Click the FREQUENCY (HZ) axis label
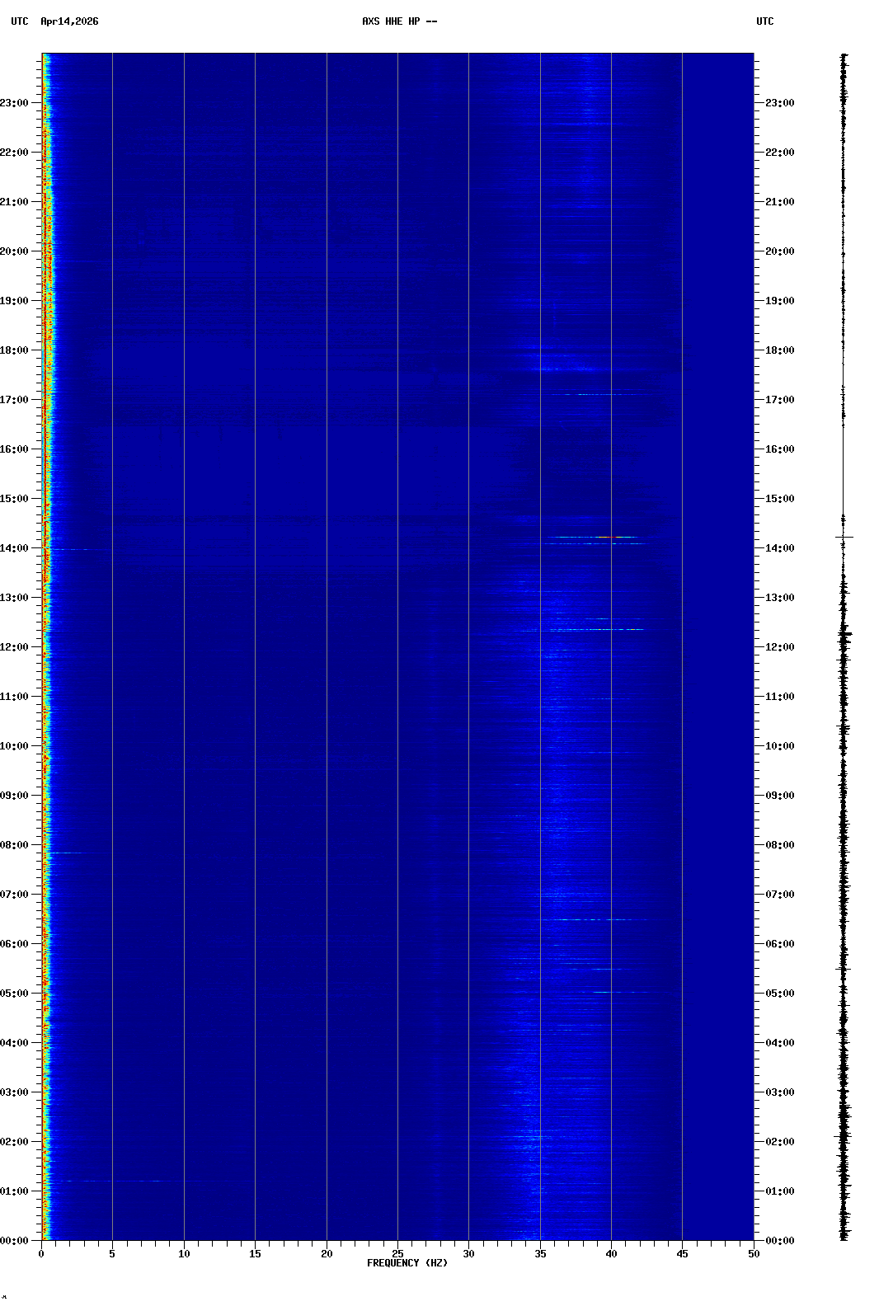This screenshot has height=1306, width=879. click(x=407, y=1263)
